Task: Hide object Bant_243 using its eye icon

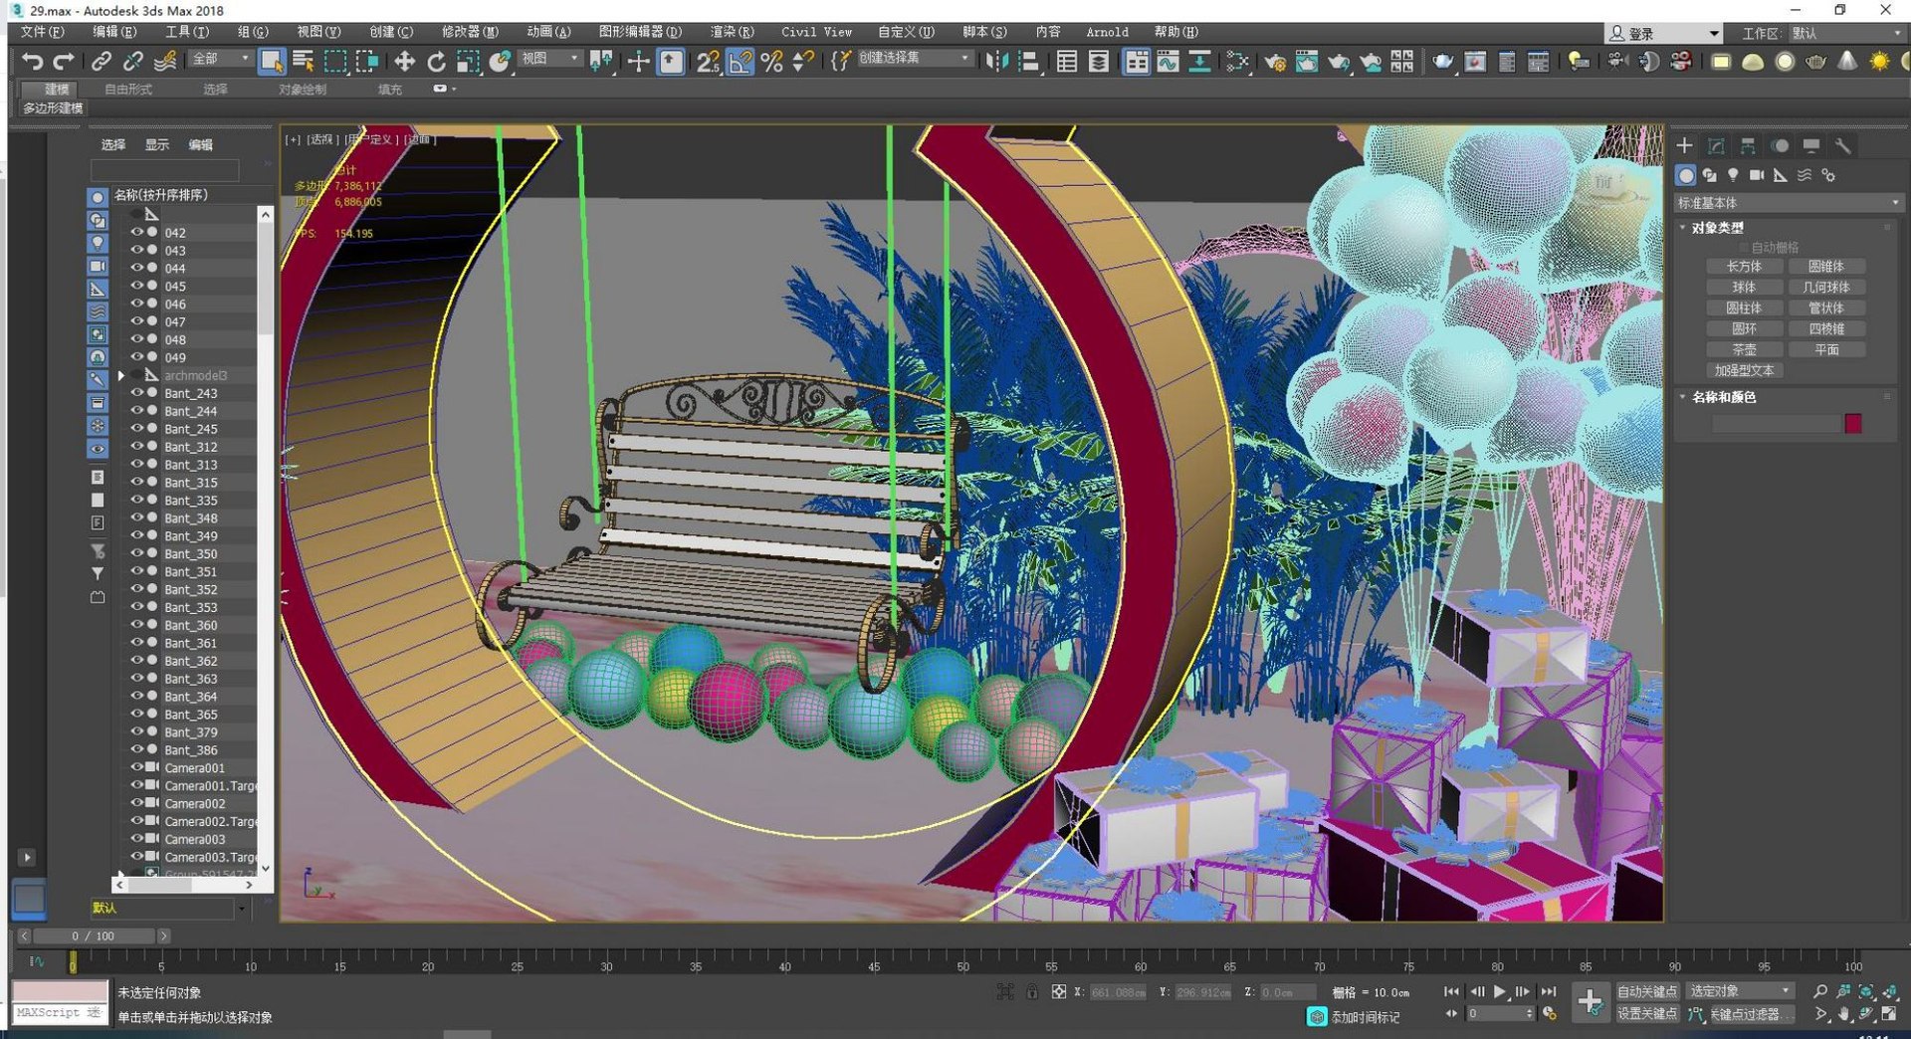Action: (x=137, y=393)
